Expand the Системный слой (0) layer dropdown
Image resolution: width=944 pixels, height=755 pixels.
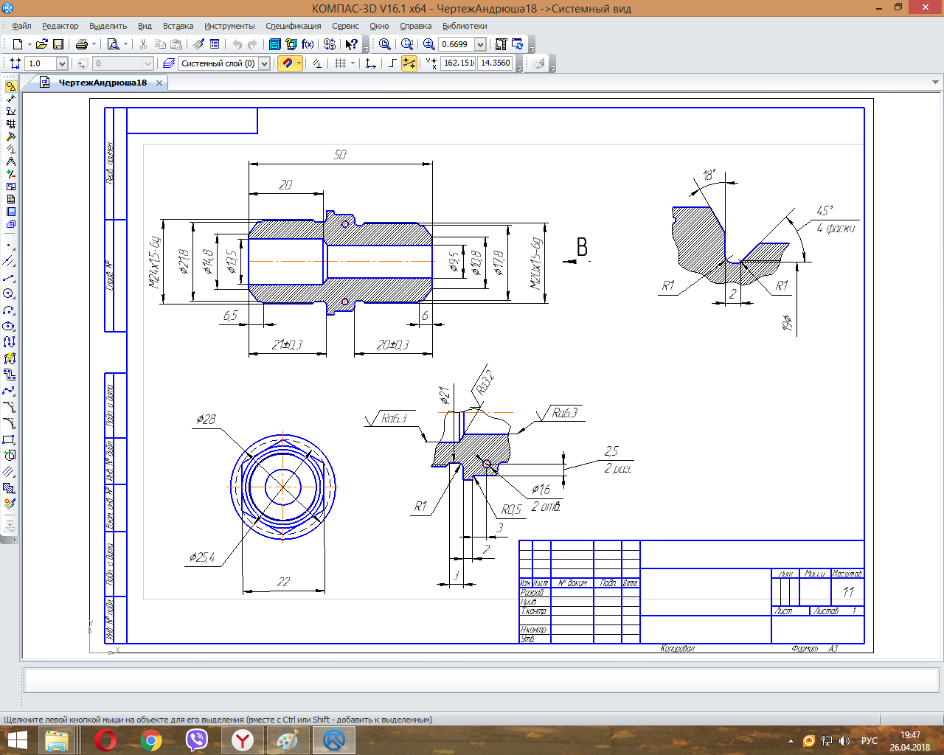264,63
